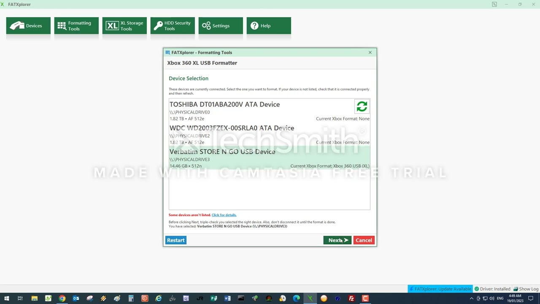Open Internet Explorer from the taskbar
The width and height of the screenshot is (540, 304).
[x=159, y=299]
